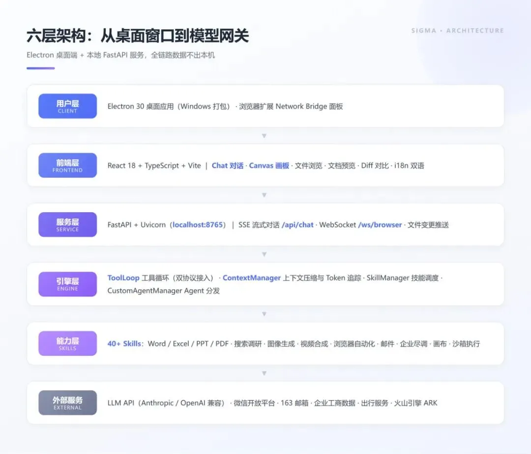
Task: Click the text 企业工商数据
Action: [x=335, y=403]
